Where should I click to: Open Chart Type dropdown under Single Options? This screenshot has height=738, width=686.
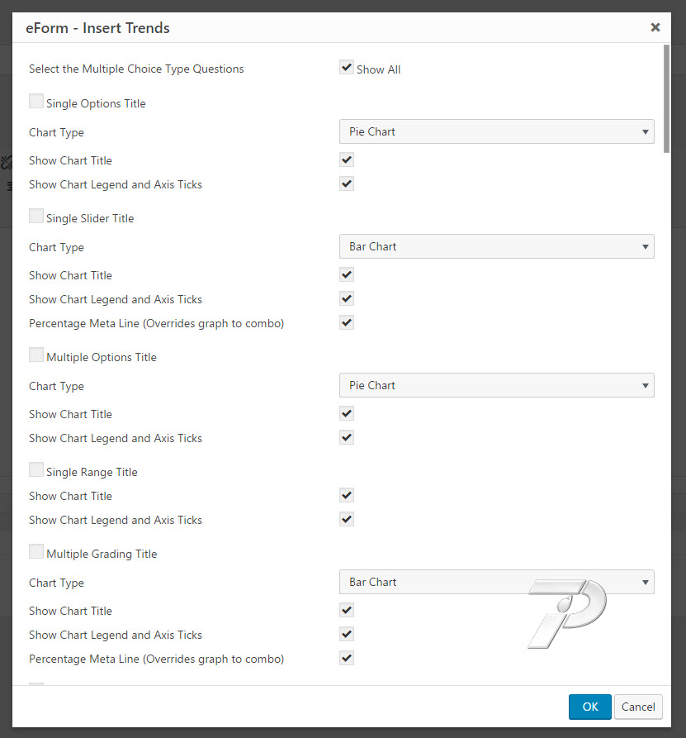point(496,131)
